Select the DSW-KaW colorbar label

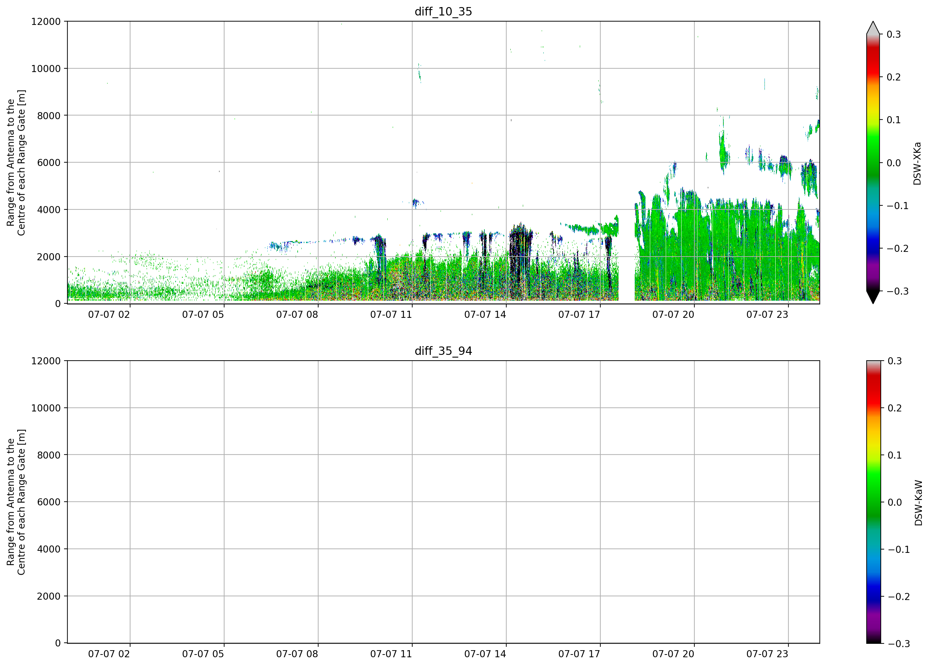[x=919, y=503]
